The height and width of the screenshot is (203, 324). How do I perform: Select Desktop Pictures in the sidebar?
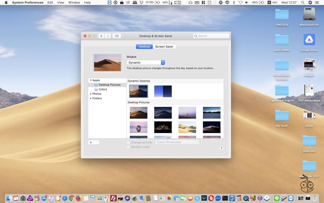tap(109, 85)
